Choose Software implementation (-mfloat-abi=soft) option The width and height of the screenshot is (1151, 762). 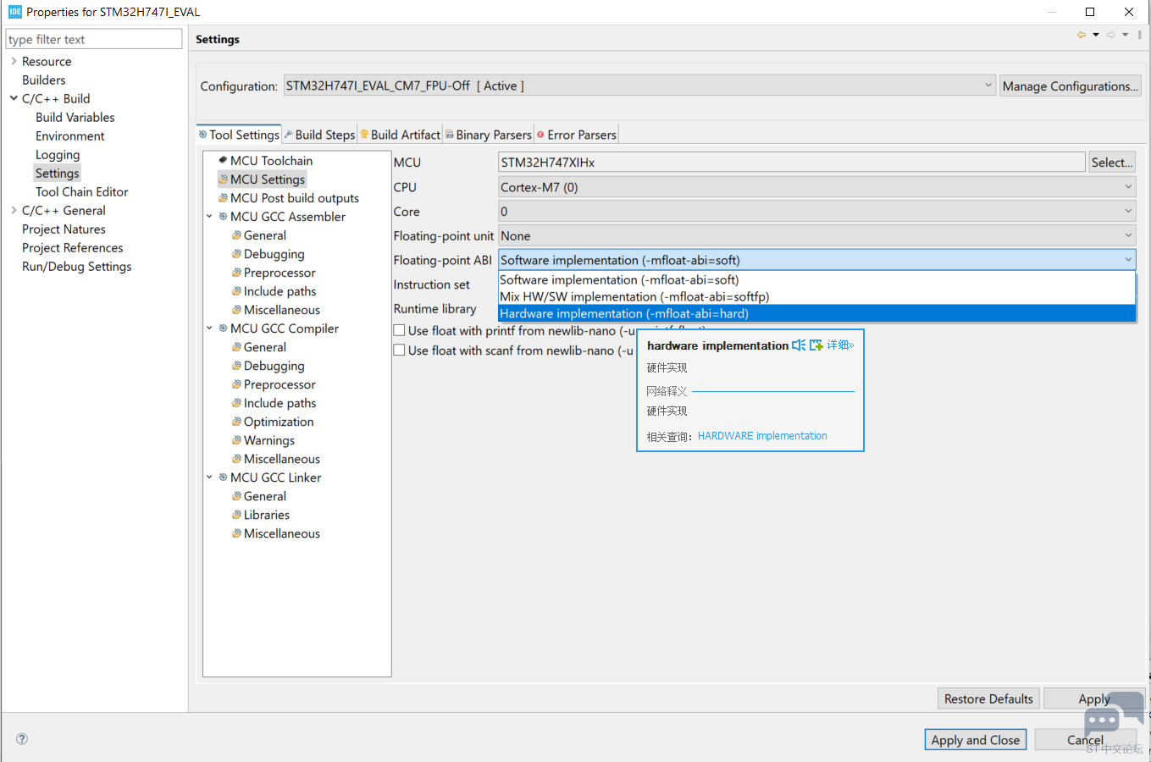click(x=816, y=279)
